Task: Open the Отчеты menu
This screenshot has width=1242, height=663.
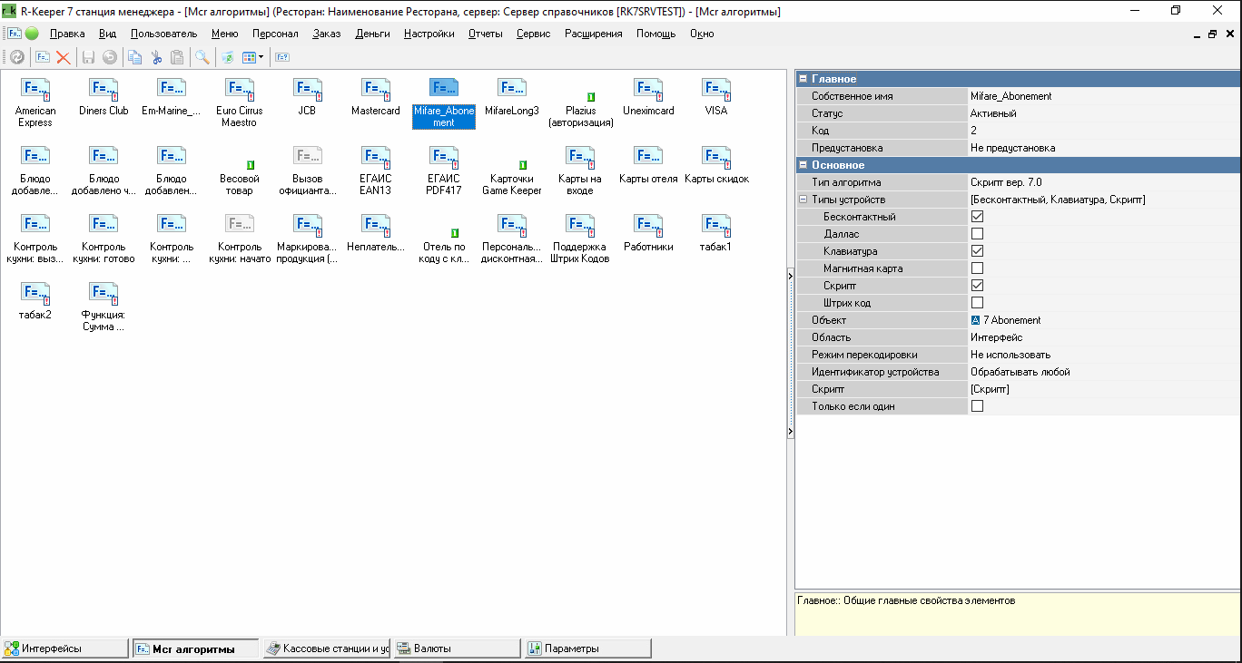Action: (x=486, y=34)
